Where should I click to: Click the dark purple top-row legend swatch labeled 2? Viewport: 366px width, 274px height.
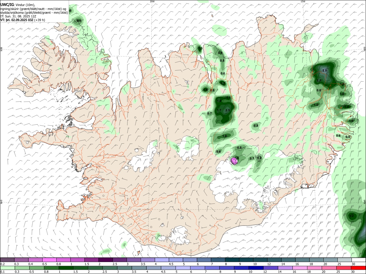105,260
